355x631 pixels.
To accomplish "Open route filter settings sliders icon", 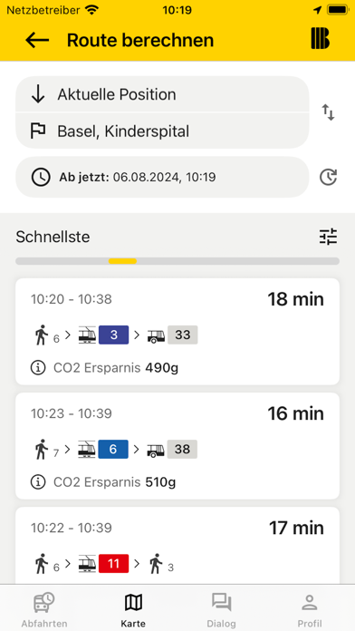I will tap(329, 237).
